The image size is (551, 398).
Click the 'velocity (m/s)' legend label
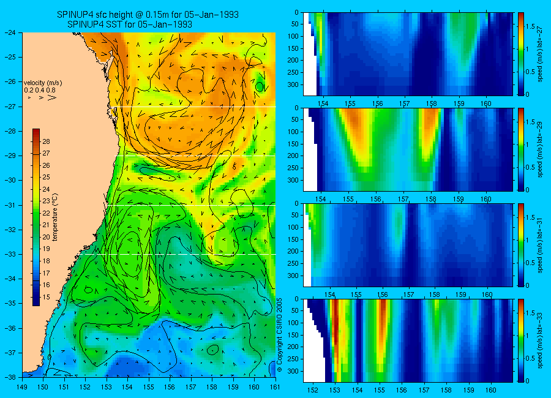43,83
